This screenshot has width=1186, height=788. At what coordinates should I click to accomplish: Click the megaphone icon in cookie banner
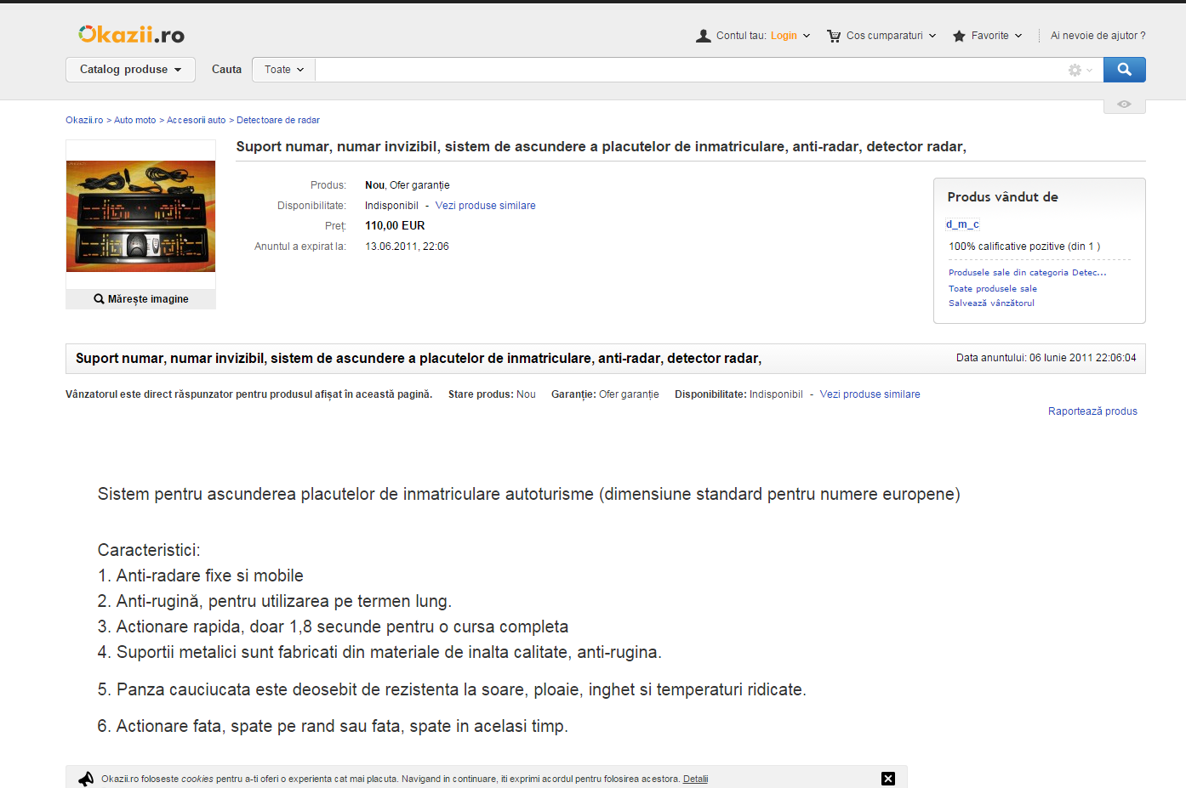coord(85,778)
